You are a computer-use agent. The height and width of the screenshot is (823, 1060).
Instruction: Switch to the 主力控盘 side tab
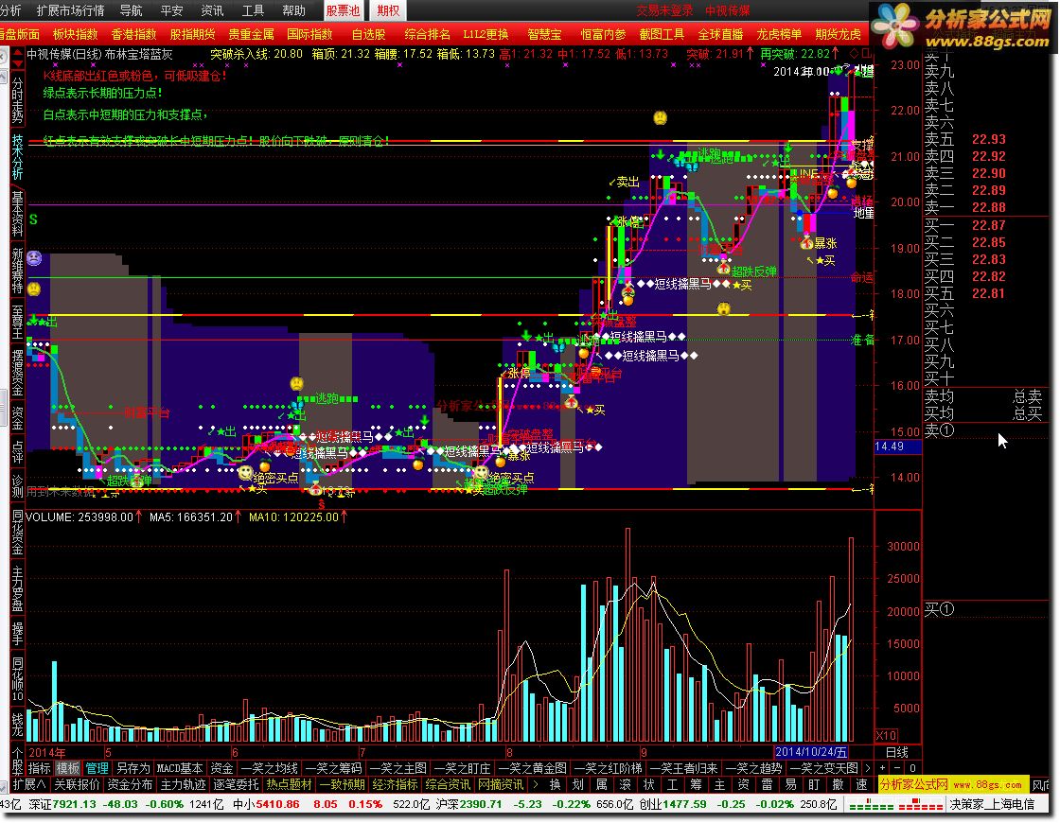point(17,590)
